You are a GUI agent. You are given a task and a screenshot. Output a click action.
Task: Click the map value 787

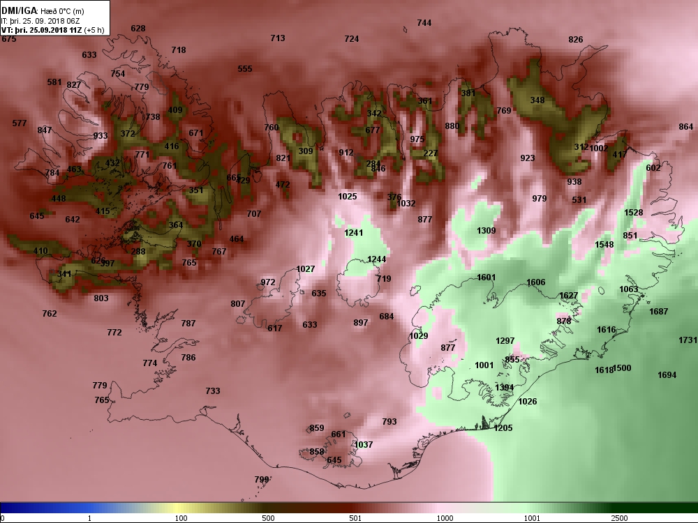click(188, 324)
